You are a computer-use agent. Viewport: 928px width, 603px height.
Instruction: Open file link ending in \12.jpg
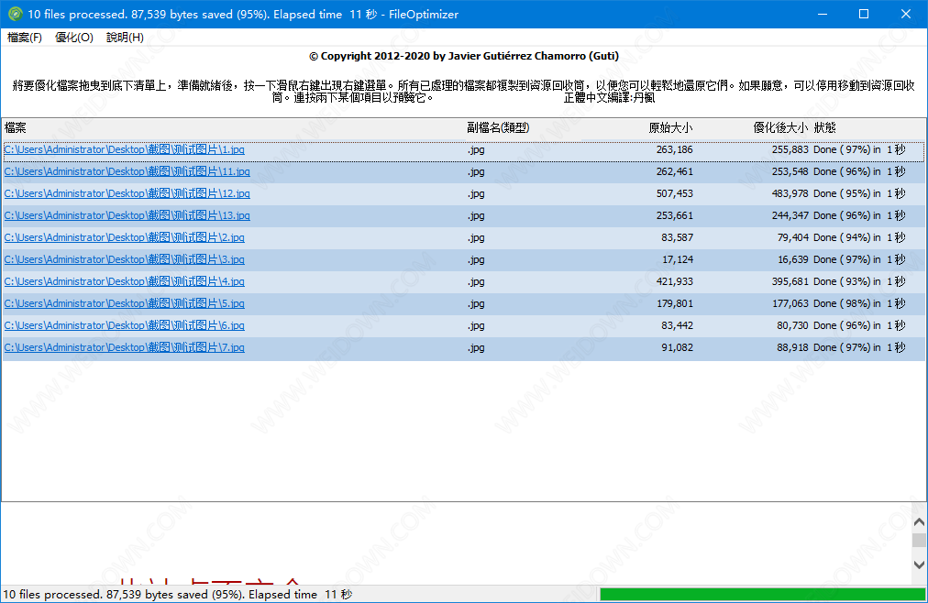[x=127, y=193]
